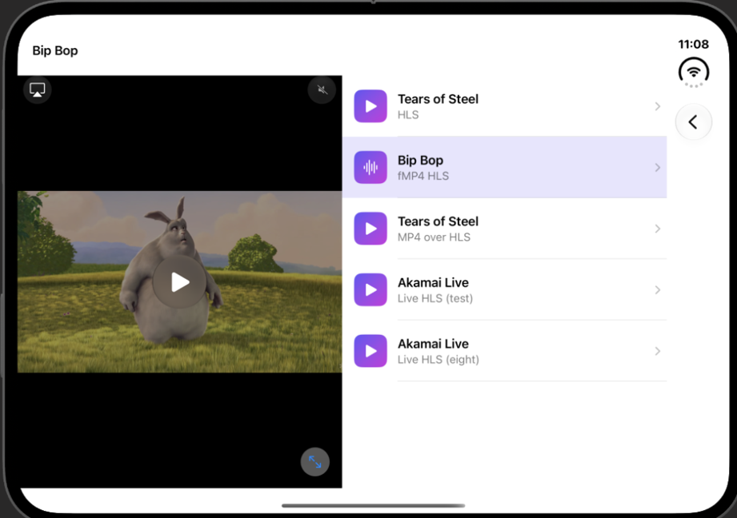Toggle the mute speaker icon on video
The height and width of the screenshot is (518, 737).
coord(322,90)
